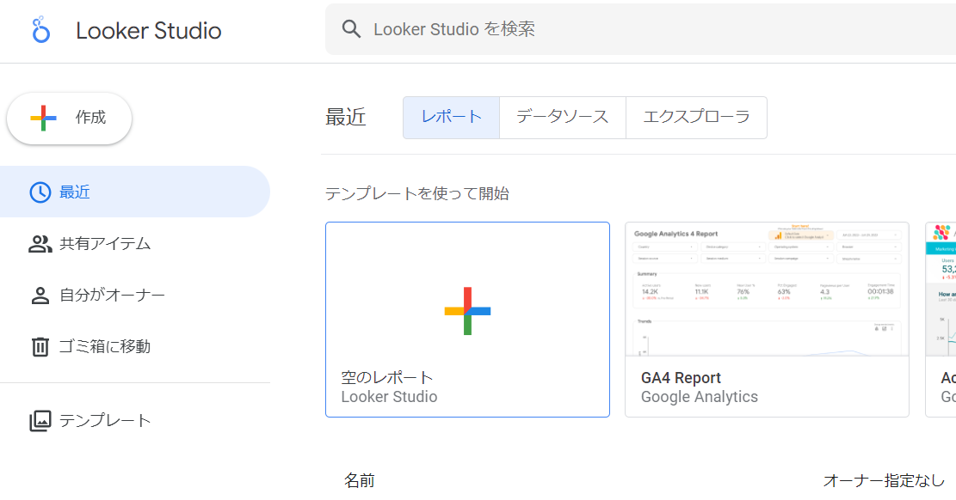Screen dimensions: 956x500
Task: Open the GA4 Report template thumbnail
Action: (767, 290)
